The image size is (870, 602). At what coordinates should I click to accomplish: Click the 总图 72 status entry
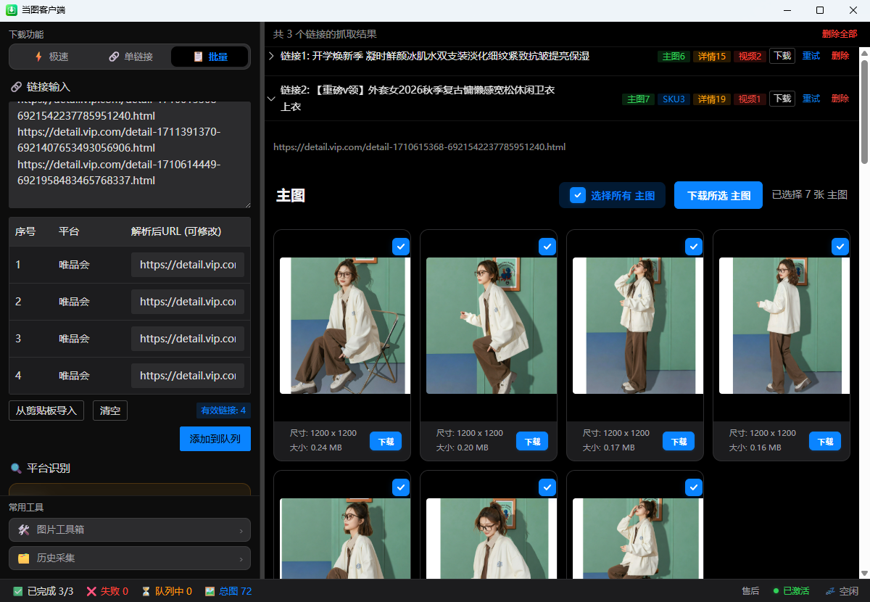(x=228, y=591)
